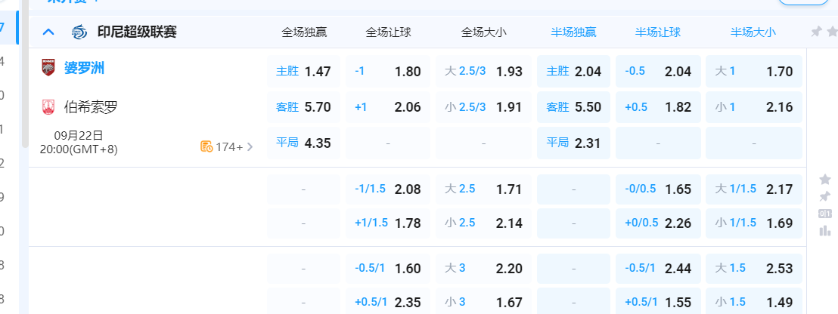The height and width of the screenshot is (314, 838).
Task: Switch to the 半场独赢 column tab
Action: pyautogui.click(x=573, y=32)
